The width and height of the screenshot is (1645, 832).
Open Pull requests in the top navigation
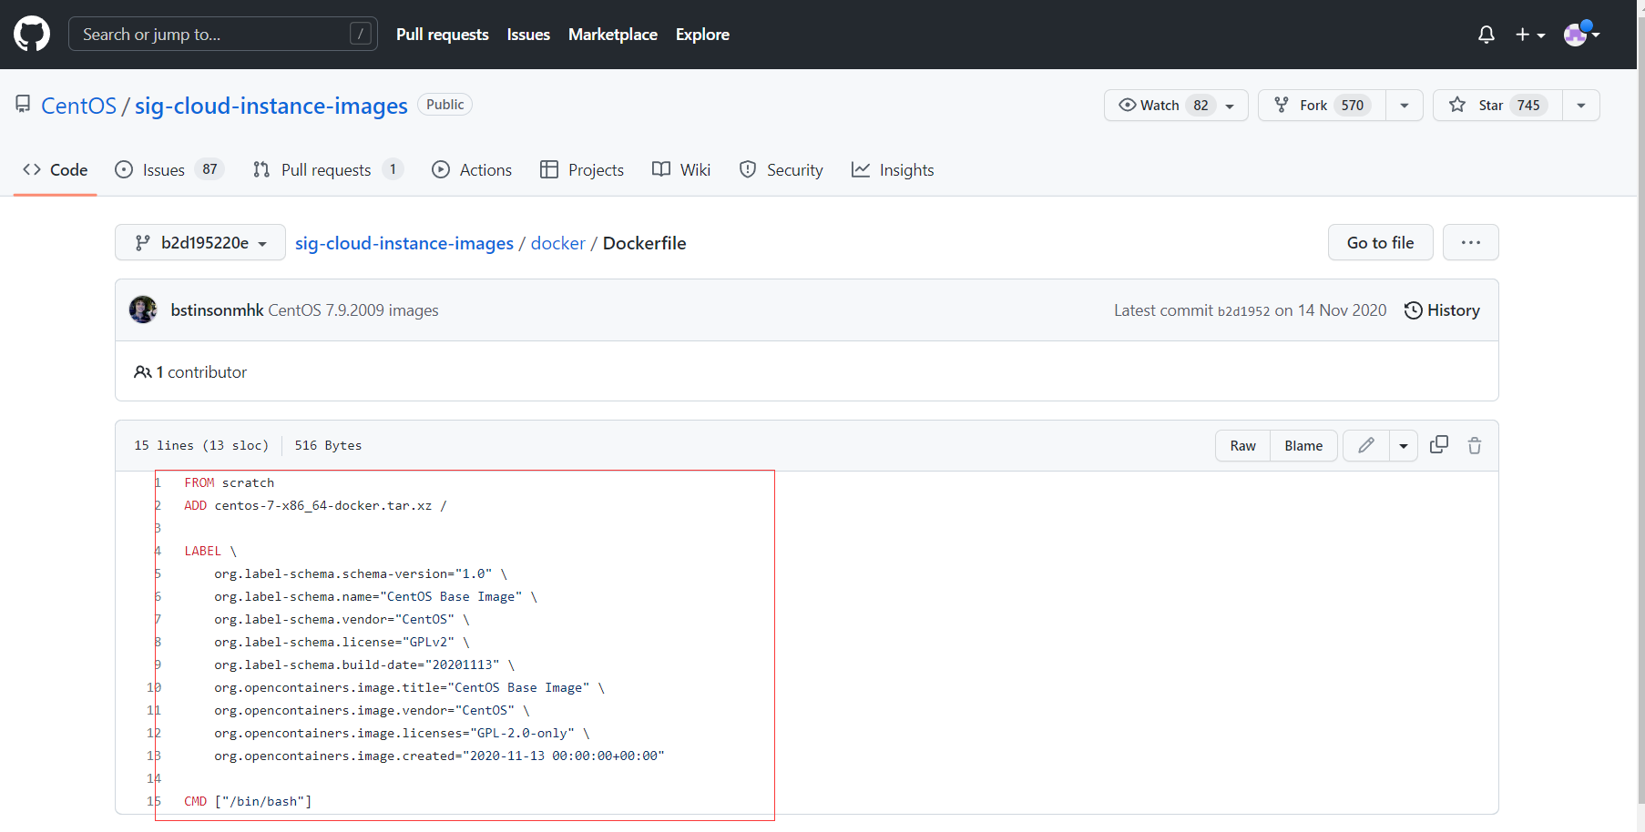pos(443,34)
